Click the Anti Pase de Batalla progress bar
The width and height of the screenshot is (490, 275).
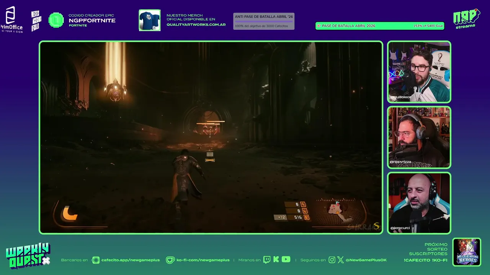264,21
